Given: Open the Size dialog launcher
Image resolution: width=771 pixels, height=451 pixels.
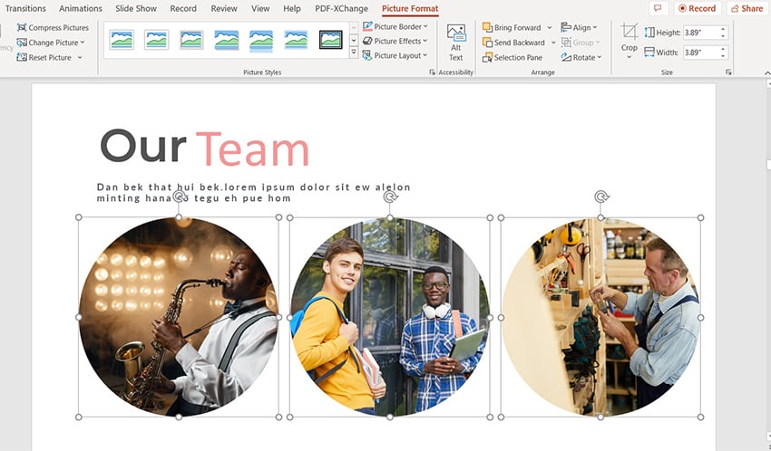Looking at the screenshot, I should coord(727,72).
